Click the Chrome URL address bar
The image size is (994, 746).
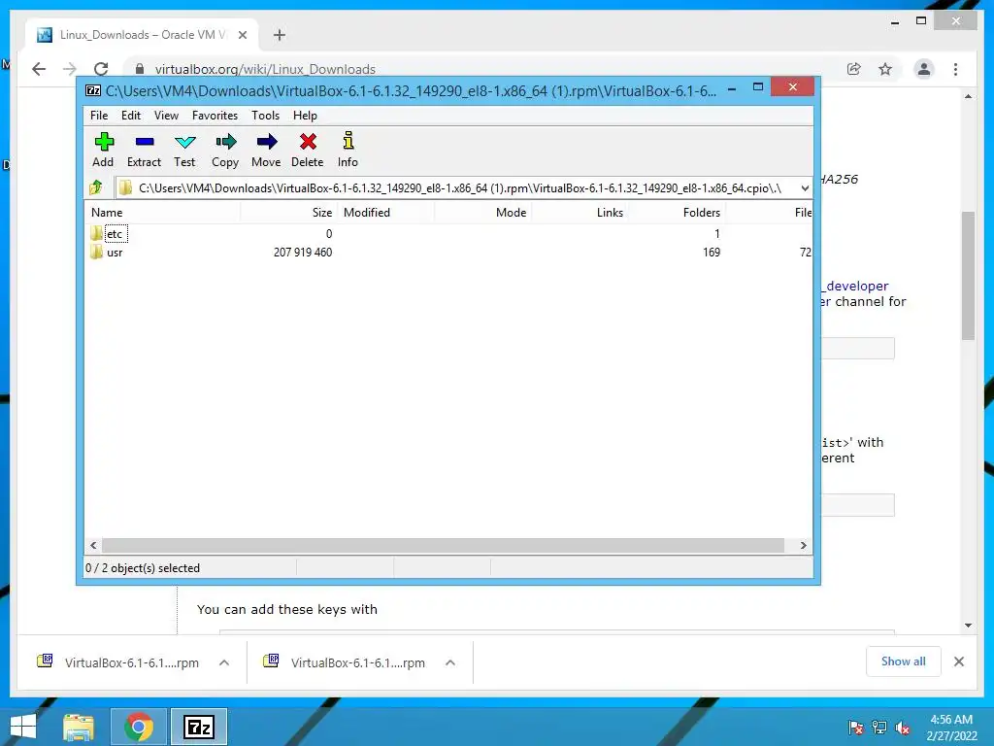(481, 69)
